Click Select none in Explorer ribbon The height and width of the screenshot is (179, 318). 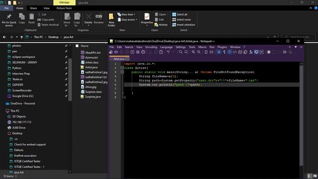click(181, 19)
